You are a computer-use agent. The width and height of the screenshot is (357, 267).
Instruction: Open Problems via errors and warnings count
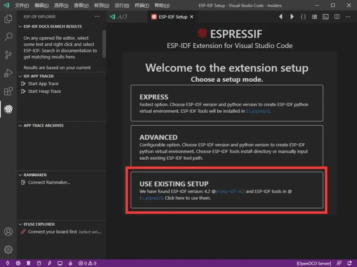(88, 263)
